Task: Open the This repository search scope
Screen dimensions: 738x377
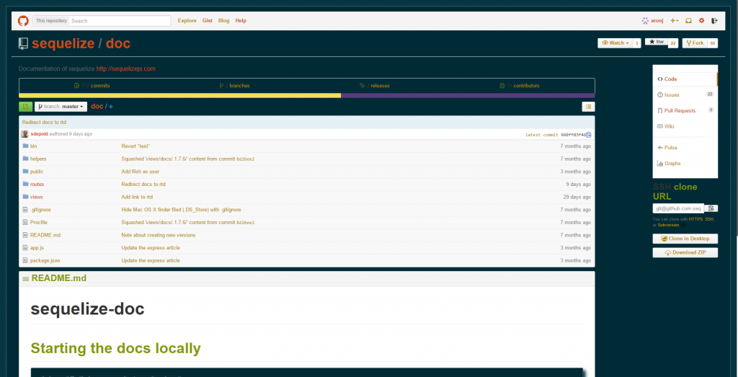Action: click(x=51, y=21)
